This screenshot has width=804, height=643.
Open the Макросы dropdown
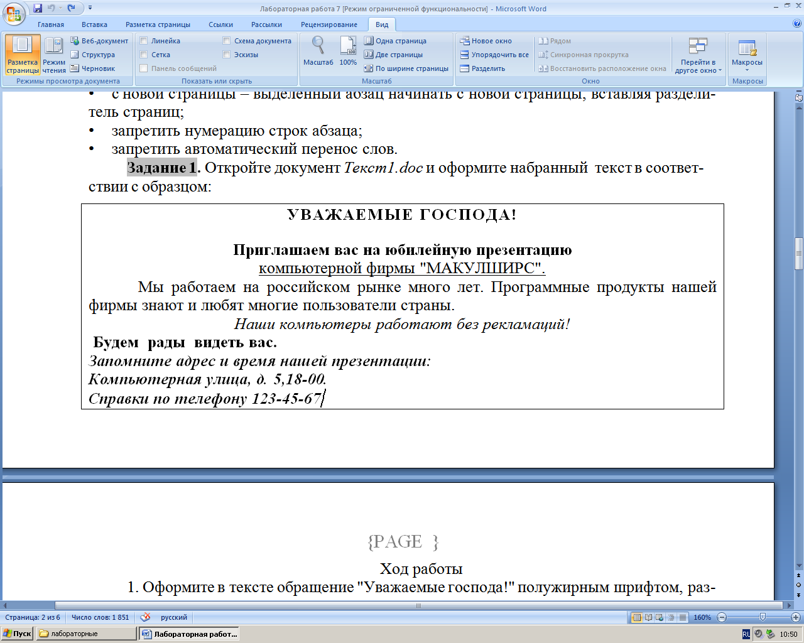pyautogui.click(x=747, y=55)
